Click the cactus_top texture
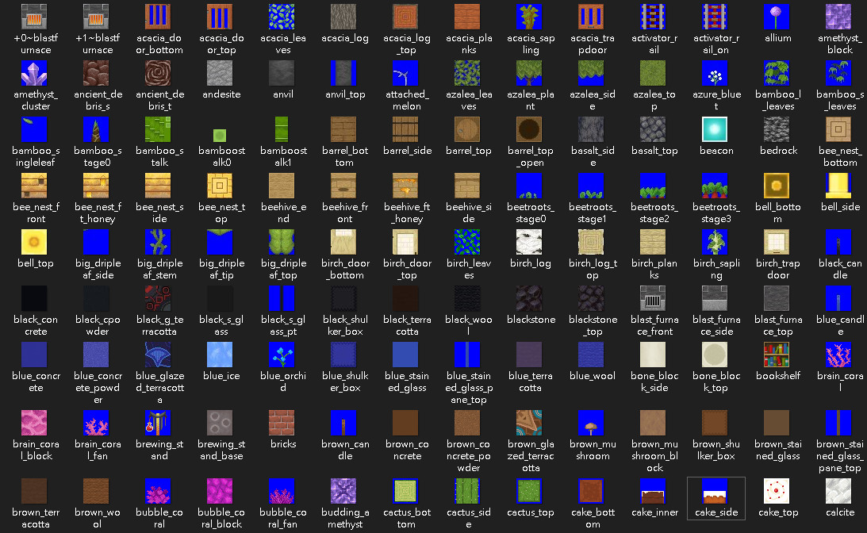The width and height of the screenshot is (867, 533). click(530, 490)
